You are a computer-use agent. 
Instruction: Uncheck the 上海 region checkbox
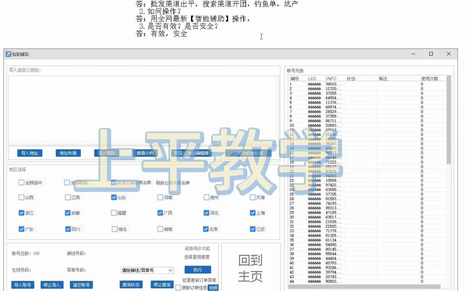tap(253, 213)
